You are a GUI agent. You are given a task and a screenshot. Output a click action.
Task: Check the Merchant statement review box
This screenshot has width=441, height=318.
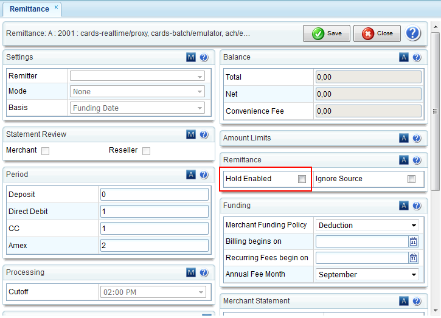click(x=45, y=151)
